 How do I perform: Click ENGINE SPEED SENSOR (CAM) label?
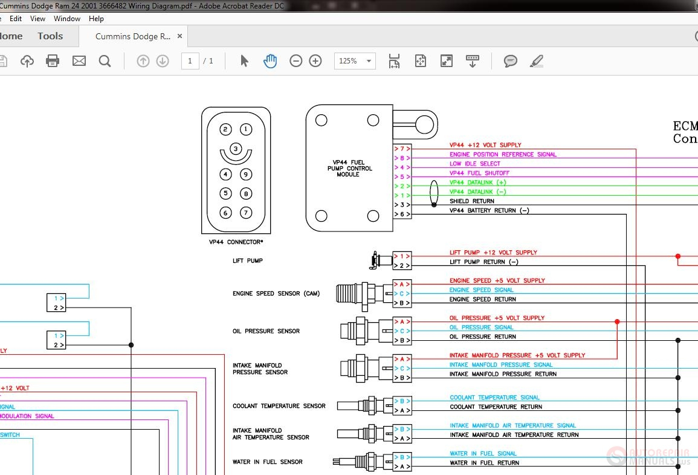(276, 294)
